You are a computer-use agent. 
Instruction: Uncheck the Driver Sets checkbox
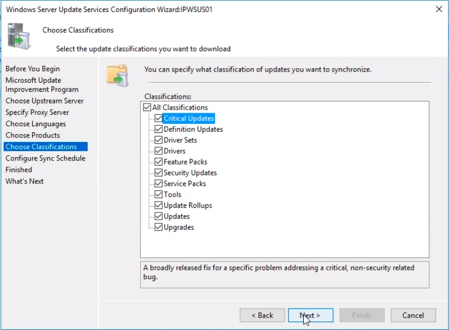coord(158,140)
